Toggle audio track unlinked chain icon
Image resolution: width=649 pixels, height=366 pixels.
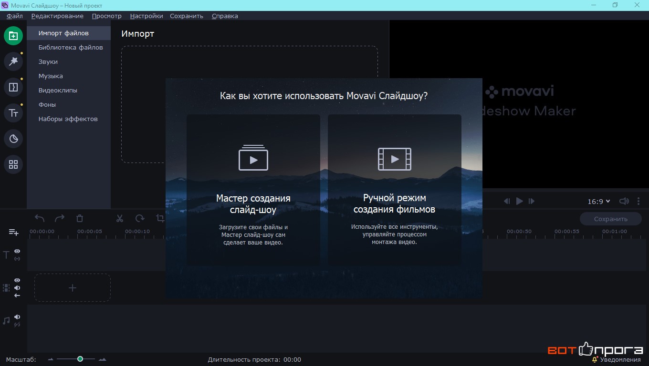point(17,325)
